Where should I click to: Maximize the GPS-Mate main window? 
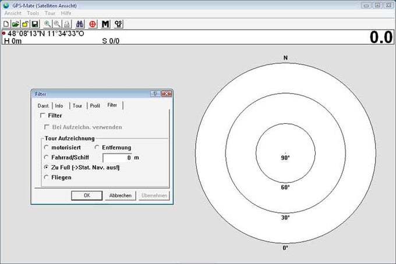377,5
